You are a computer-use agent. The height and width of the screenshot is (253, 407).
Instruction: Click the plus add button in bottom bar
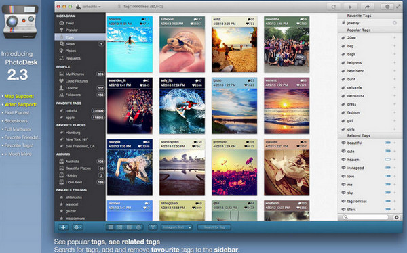click(63, 227)
